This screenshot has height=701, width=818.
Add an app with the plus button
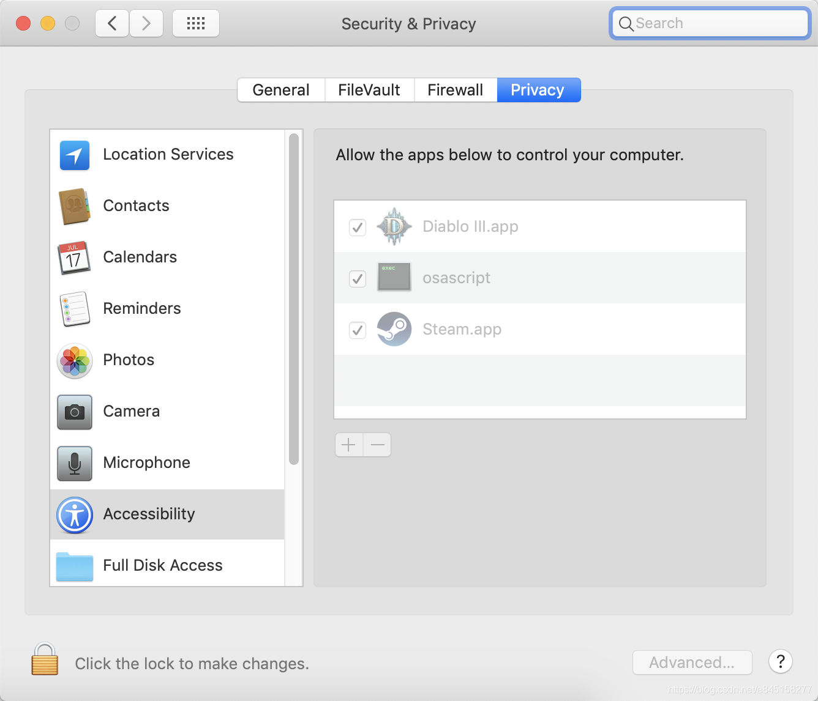click(349, 445)
